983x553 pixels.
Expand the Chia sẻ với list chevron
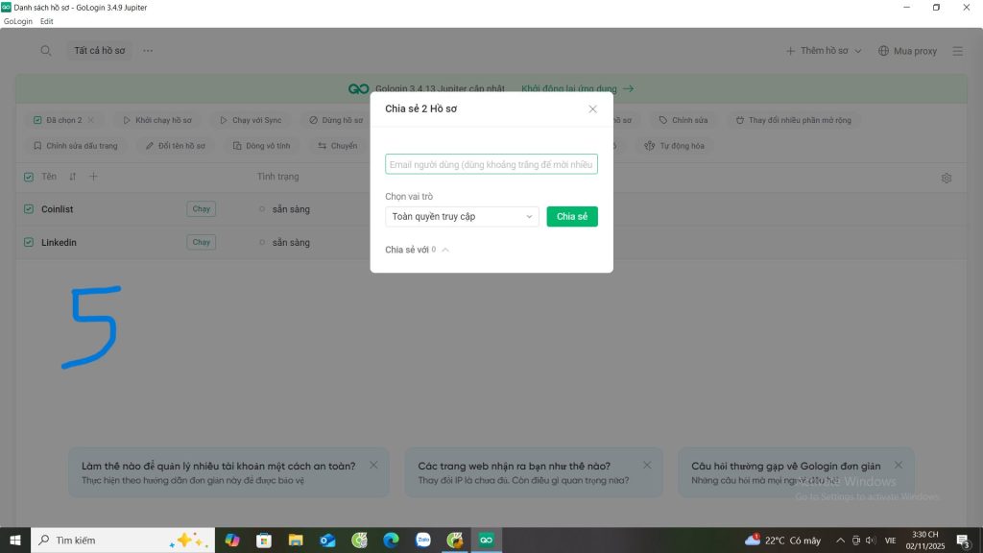(x=444, y=250)
